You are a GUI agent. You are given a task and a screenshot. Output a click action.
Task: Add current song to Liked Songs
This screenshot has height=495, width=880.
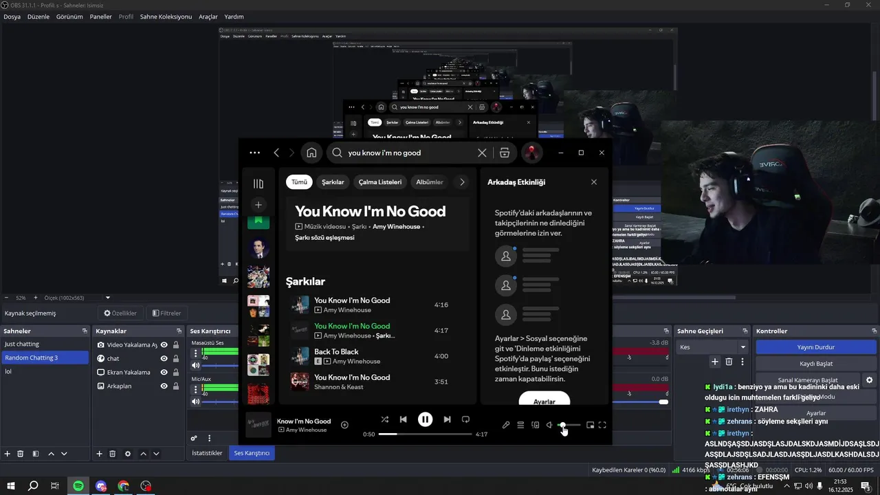(344, 425)
